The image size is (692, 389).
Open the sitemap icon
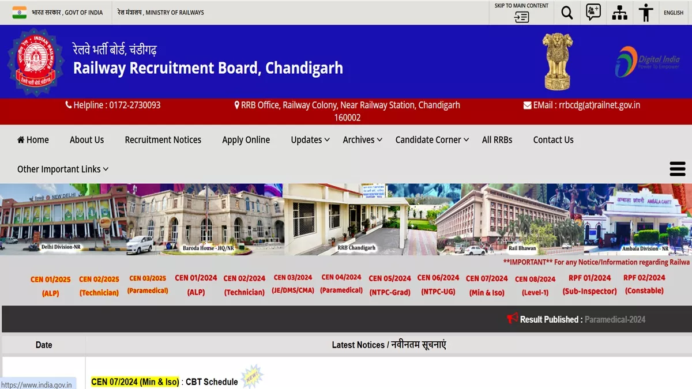tap(620, 13)
